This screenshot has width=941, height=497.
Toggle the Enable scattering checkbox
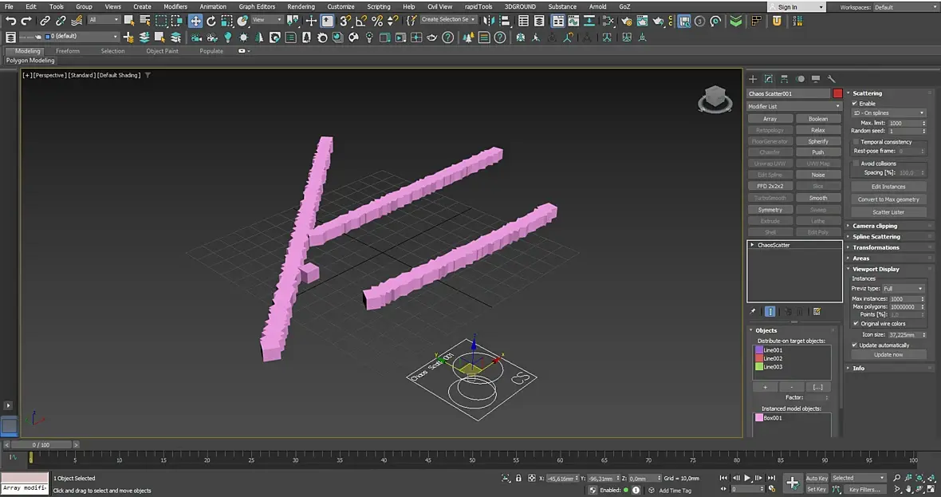click(855, 104)
